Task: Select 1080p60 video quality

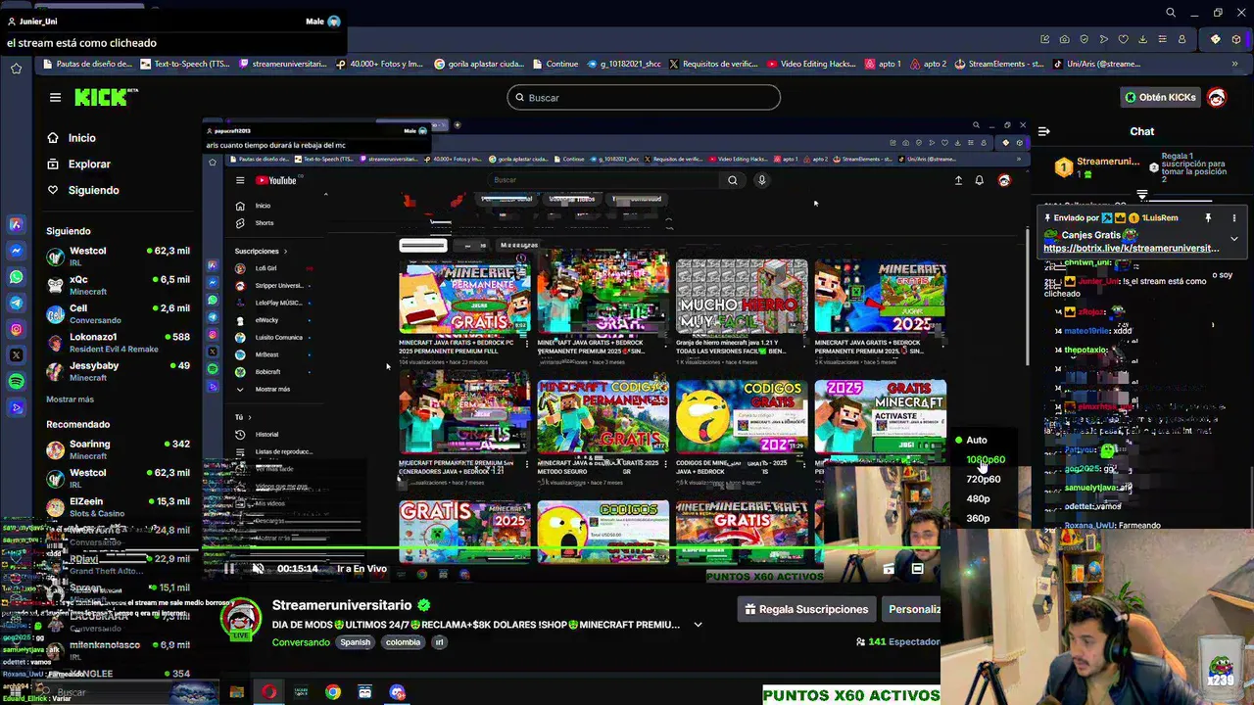Action: click(986, 459)
